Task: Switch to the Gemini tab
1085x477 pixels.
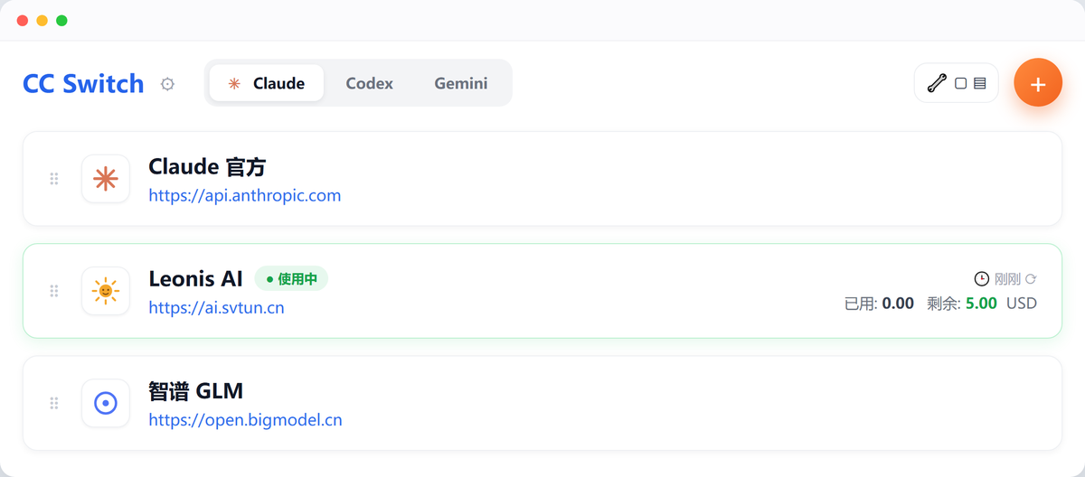Action: coord(461,83)
